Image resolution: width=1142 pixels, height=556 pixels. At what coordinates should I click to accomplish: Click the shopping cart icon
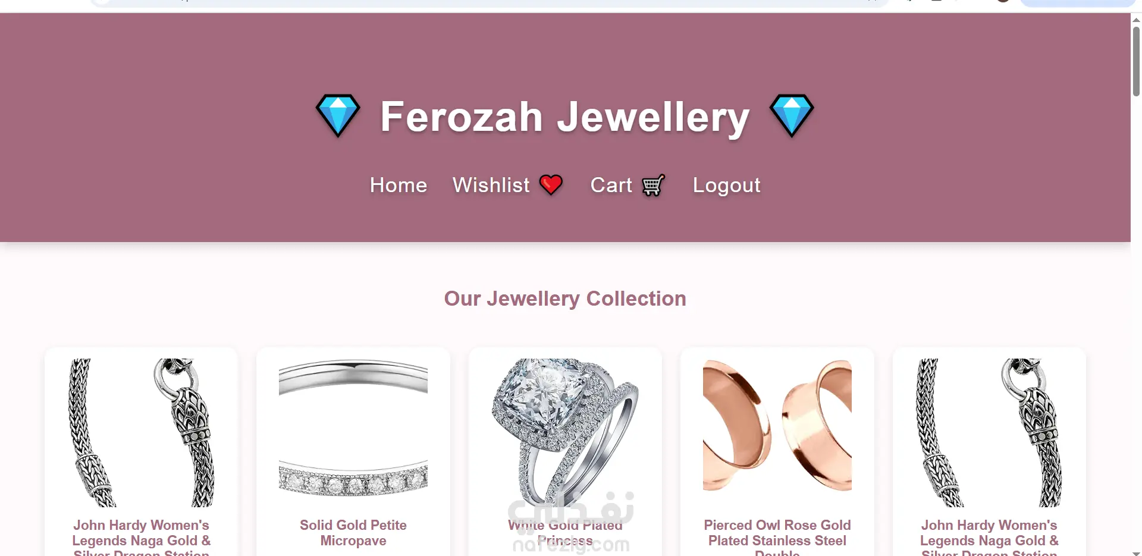[x=653, y=185]
